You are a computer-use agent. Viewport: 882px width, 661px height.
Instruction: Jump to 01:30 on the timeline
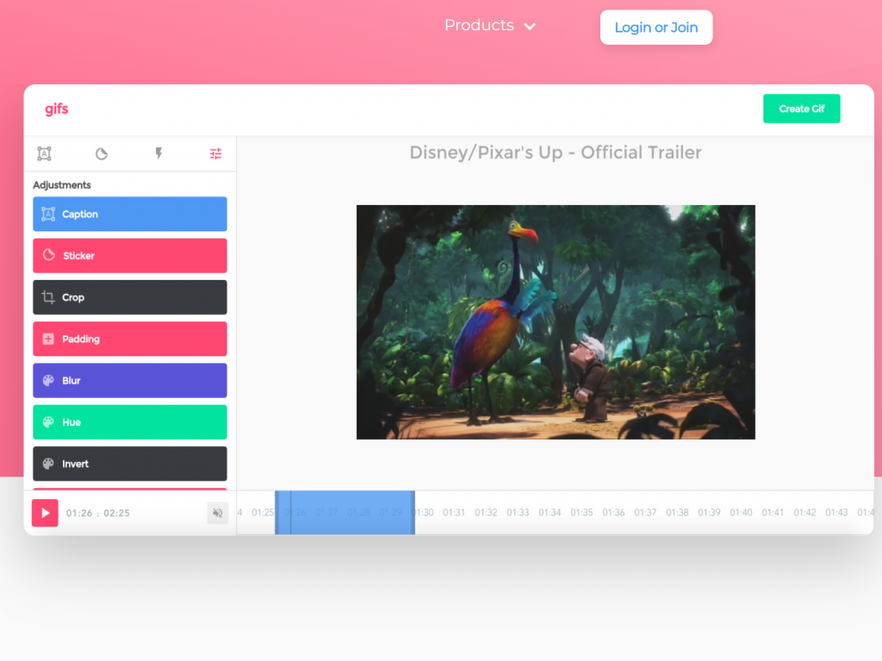423,513
